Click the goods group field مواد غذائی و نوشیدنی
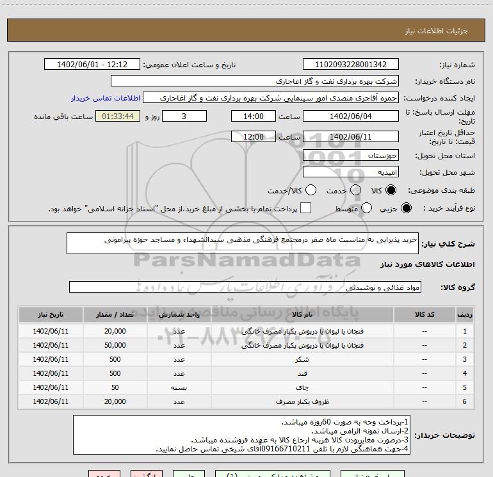Screen dimensions: 493x477 click(245, 287)
